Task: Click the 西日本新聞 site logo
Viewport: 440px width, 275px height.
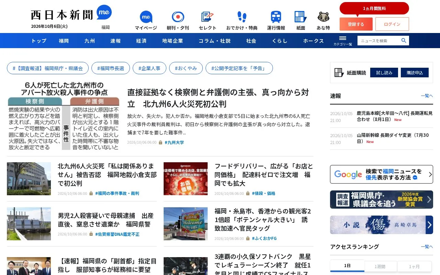Action: (x=62, y=15)
